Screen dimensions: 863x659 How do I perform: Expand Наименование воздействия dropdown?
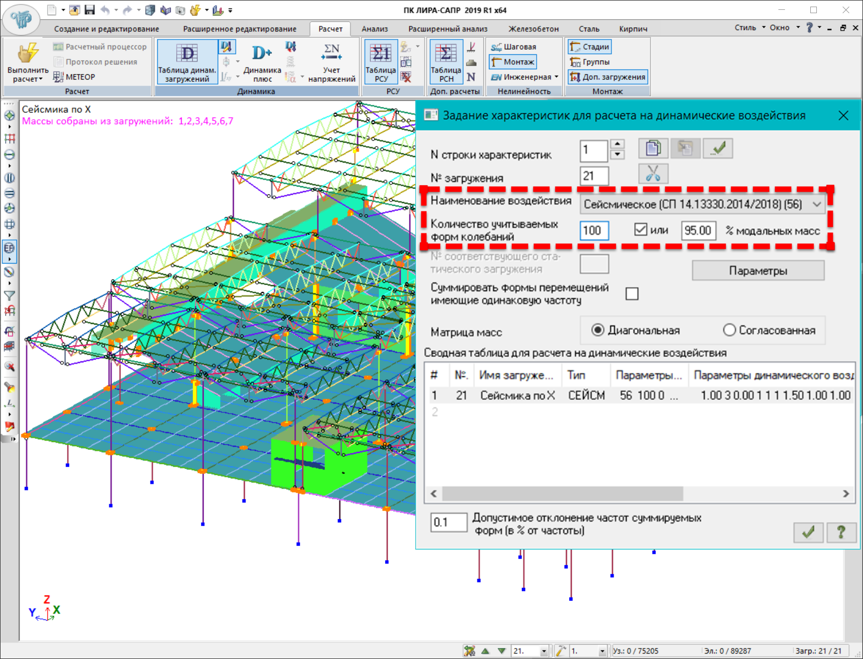[817, 204]
